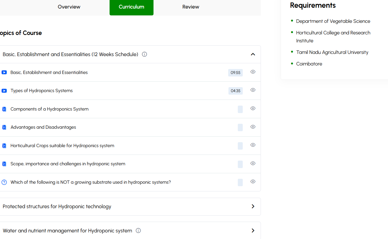388x239 pixels.
Task: Click quiz question-mark icon beside growing substrate question
Action: point(4,182)
